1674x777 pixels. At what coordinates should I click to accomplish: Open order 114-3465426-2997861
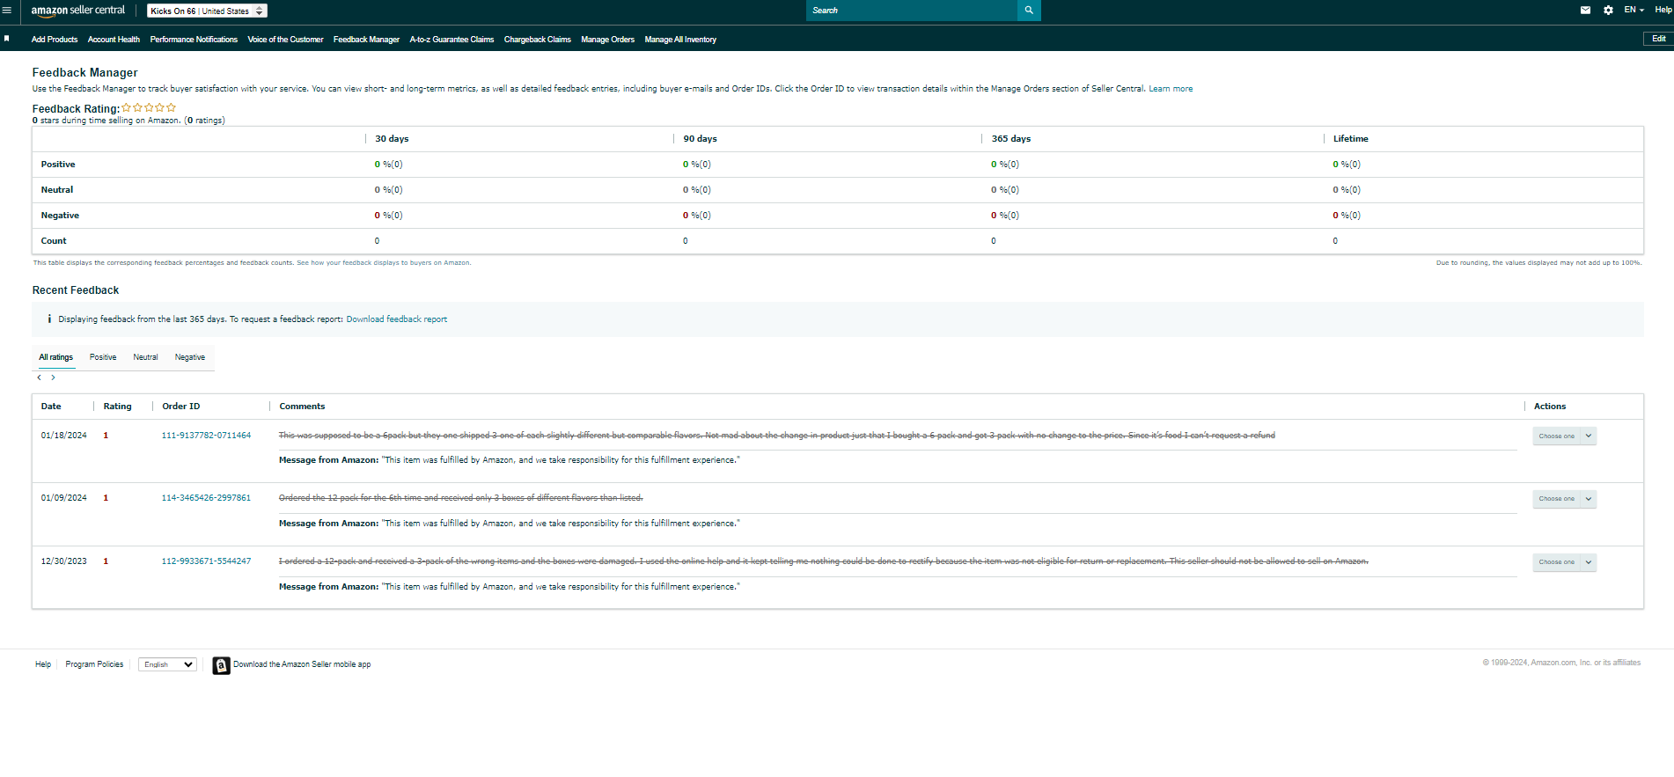click(x=206, y=498)
